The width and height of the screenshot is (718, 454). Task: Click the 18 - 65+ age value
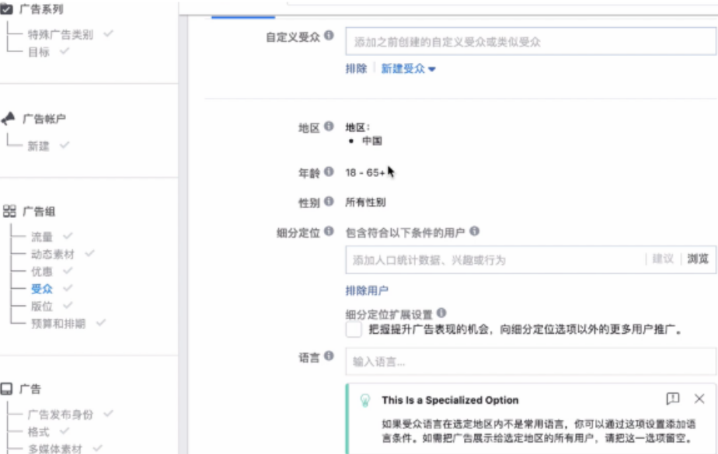(365, 172)
